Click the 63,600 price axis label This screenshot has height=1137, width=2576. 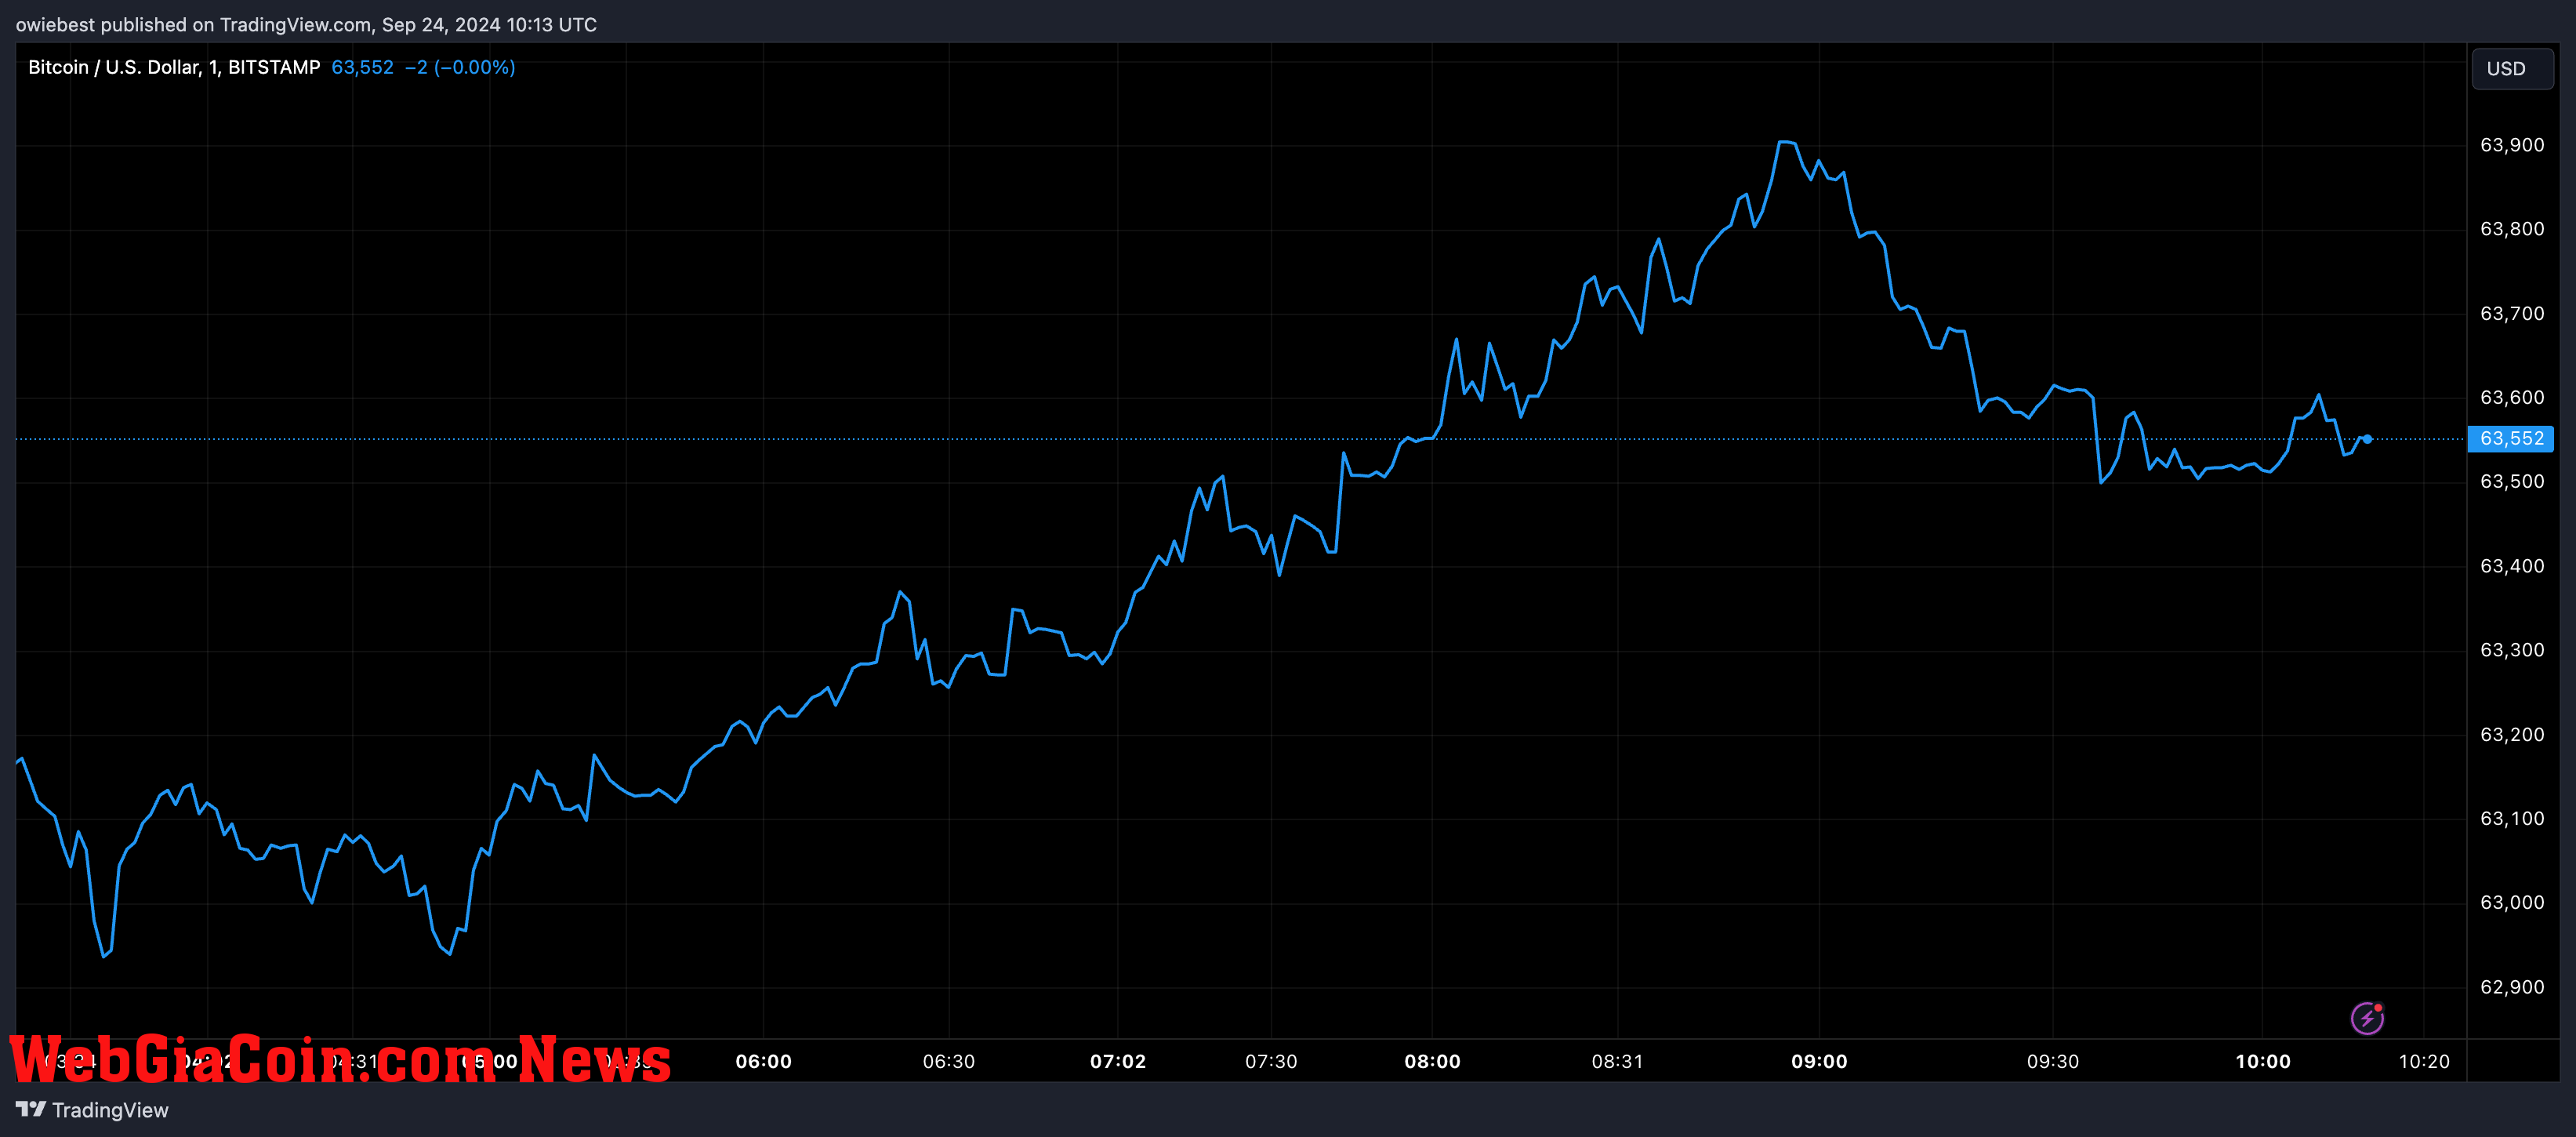[x=2512, y=397]
